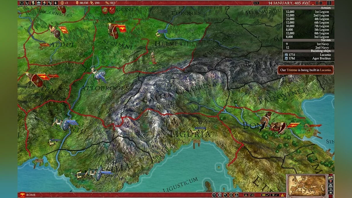
Task: Click the yellow alert triangle icon
Action: 282,195
